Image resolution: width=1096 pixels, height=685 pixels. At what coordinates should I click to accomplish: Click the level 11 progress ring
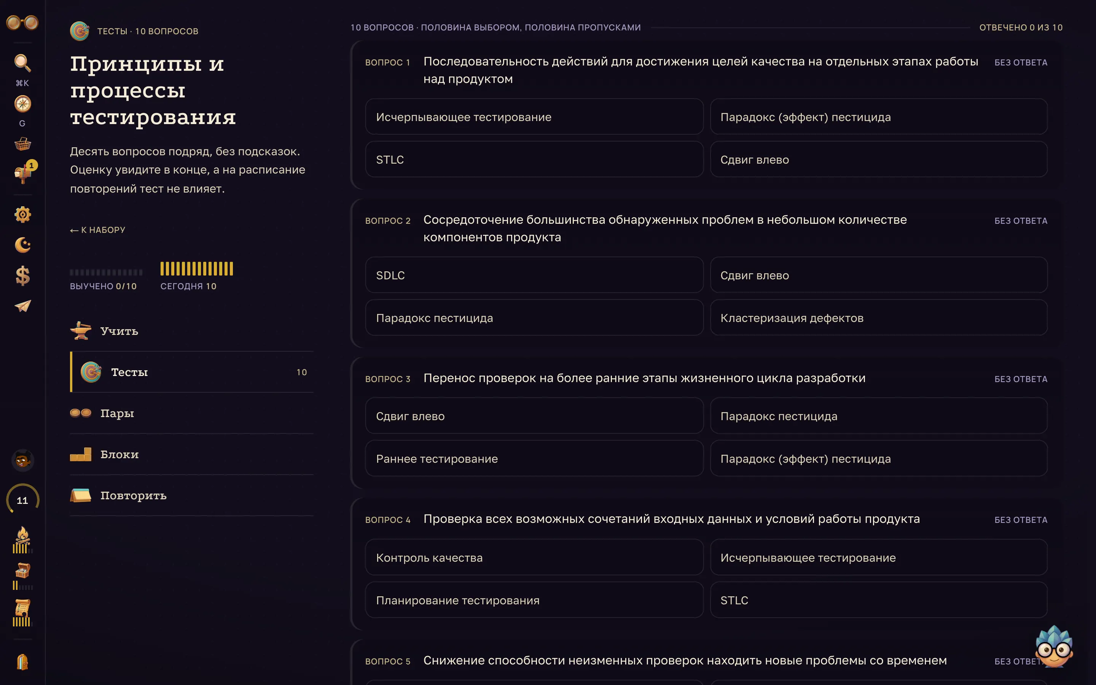point(22,500)
